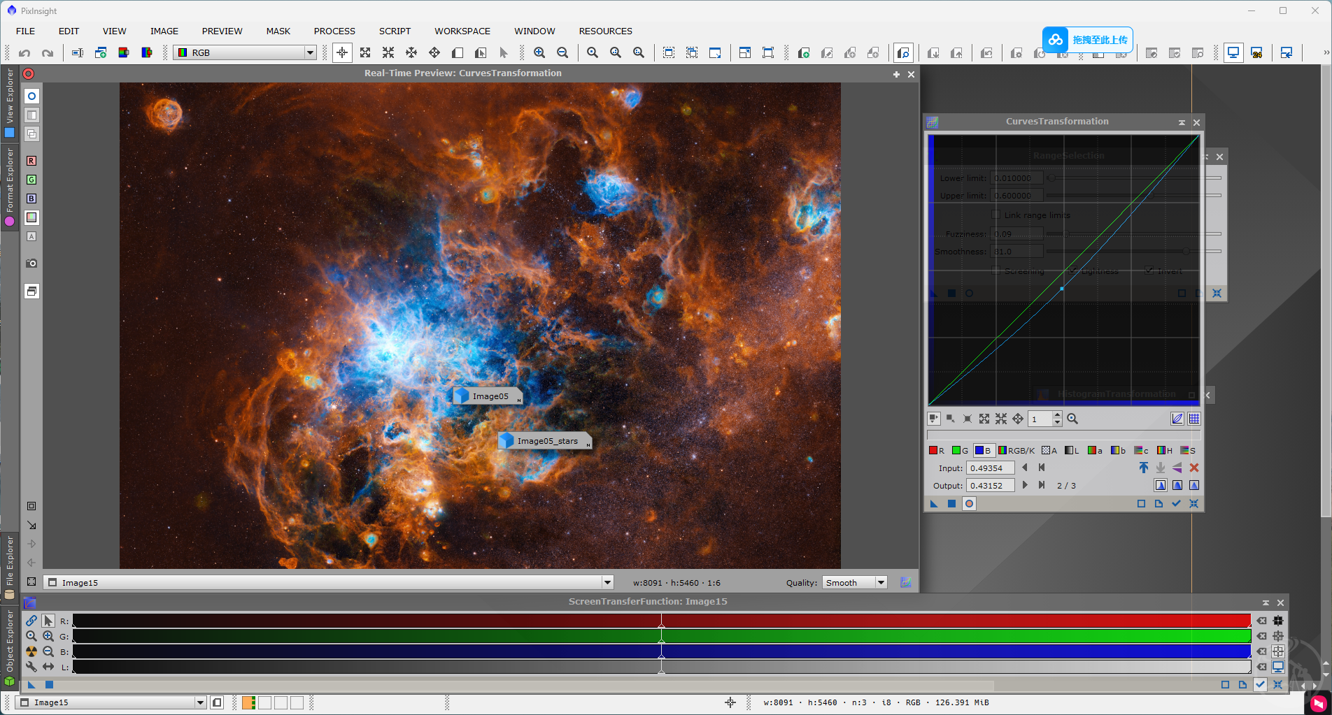Click the red X delete point icon in CurvesTransformation
This screenshot has height=715, width=1332.
[x=1194, y=468]
